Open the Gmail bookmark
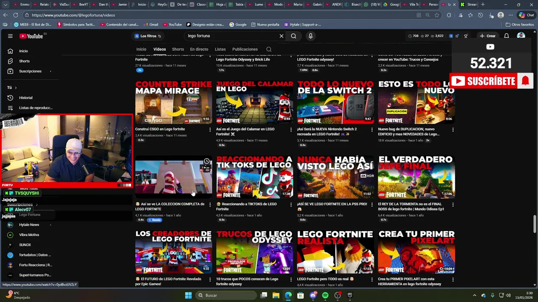 tap(150, 25)
